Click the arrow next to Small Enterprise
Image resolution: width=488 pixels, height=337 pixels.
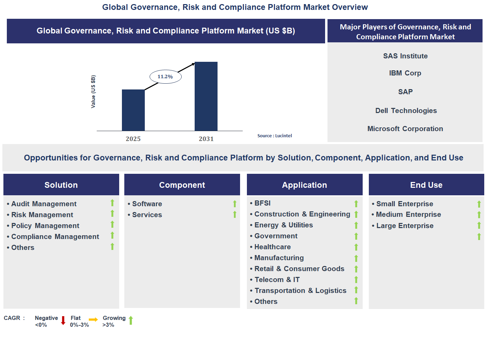coord(479,204)
